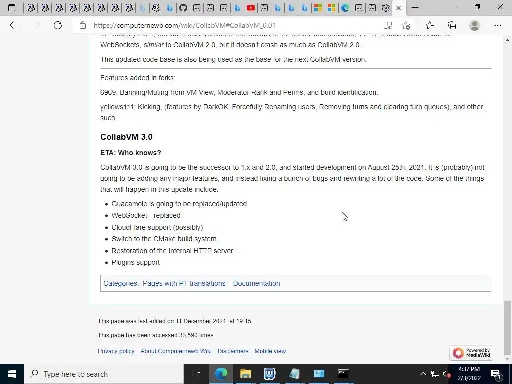Screen dimensions: 512x384
Task: Click the scrollbar up arrow
Action: 507,40
